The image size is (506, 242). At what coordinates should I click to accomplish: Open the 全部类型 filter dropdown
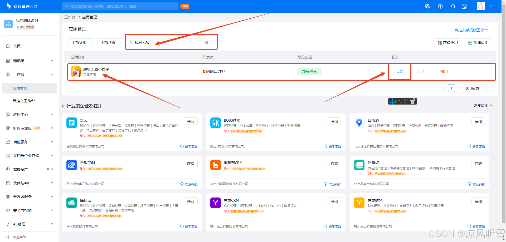pos(81,43)
